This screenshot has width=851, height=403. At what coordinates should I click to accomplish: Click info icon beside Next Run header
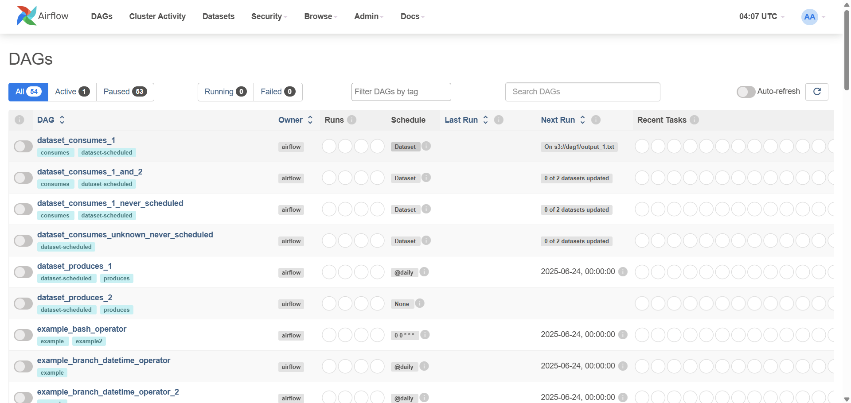(596, 120)
